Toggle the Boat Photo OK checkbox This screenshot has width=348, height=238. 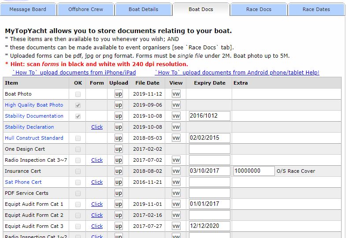(x=78, y=94)
